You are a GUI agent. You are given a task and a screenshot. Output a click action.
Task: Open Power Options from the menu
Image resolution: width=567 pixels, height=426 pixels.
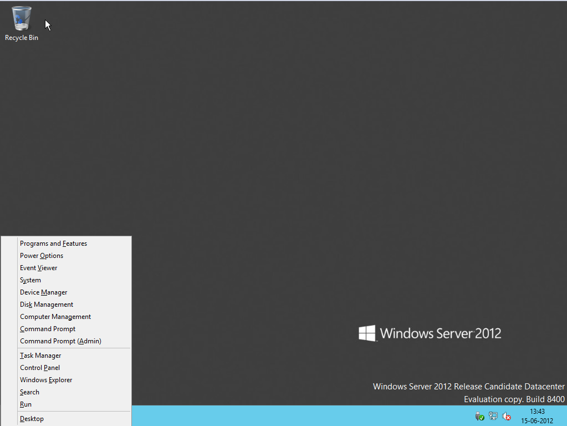click(x=42, y=256)
